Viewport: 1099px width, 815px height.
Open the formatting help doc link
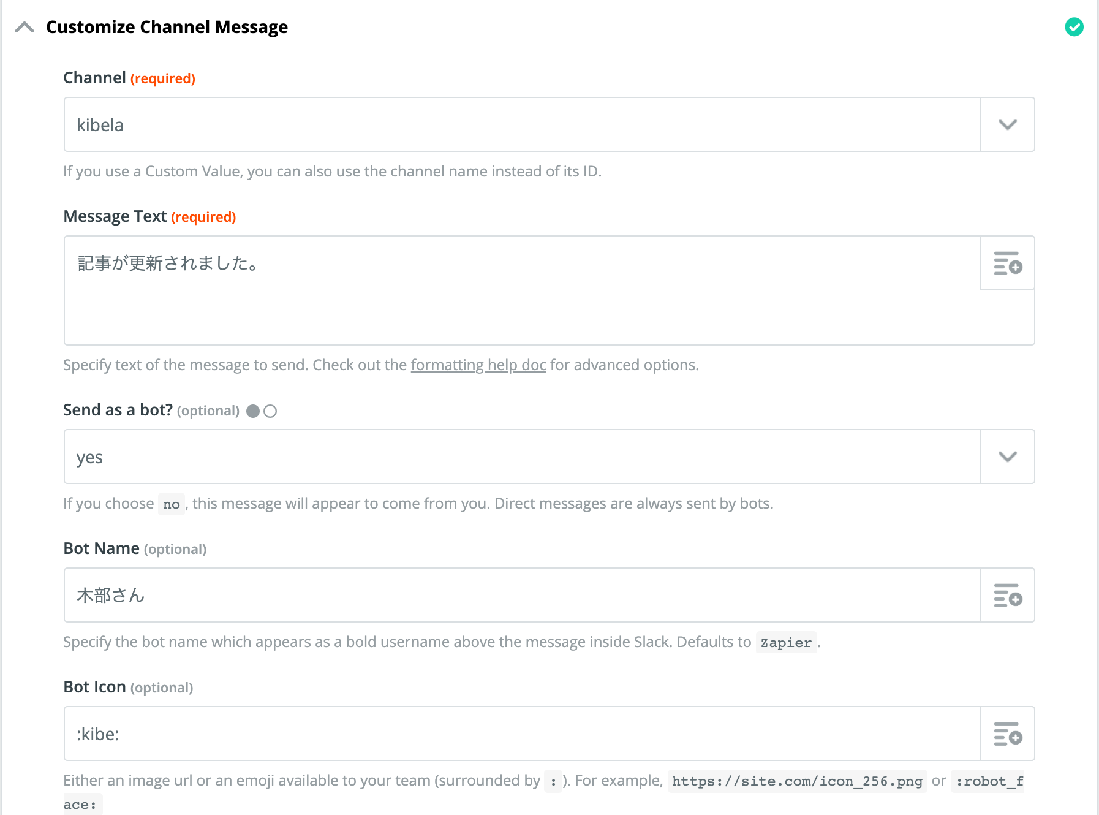click(478, 365)
